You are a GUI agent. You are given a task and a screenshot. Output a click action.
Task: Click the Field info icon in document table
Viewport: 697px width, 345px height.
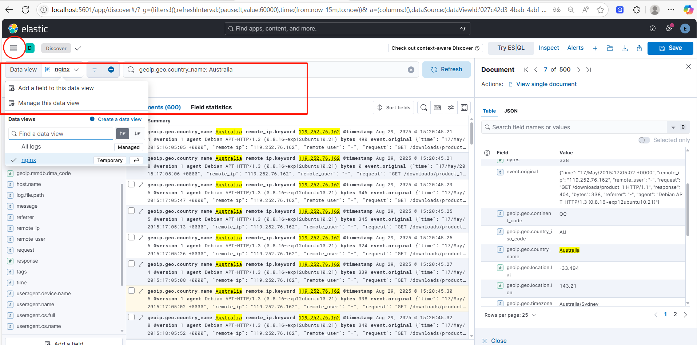(x=487, y=153)
